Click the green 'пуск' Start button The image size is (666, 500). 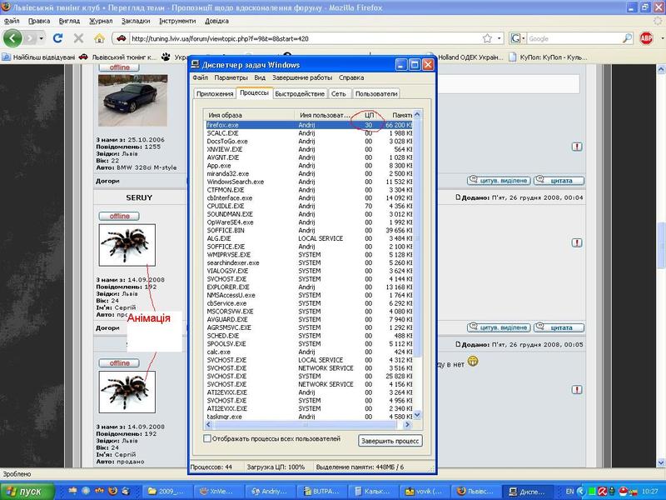point(27,492)
